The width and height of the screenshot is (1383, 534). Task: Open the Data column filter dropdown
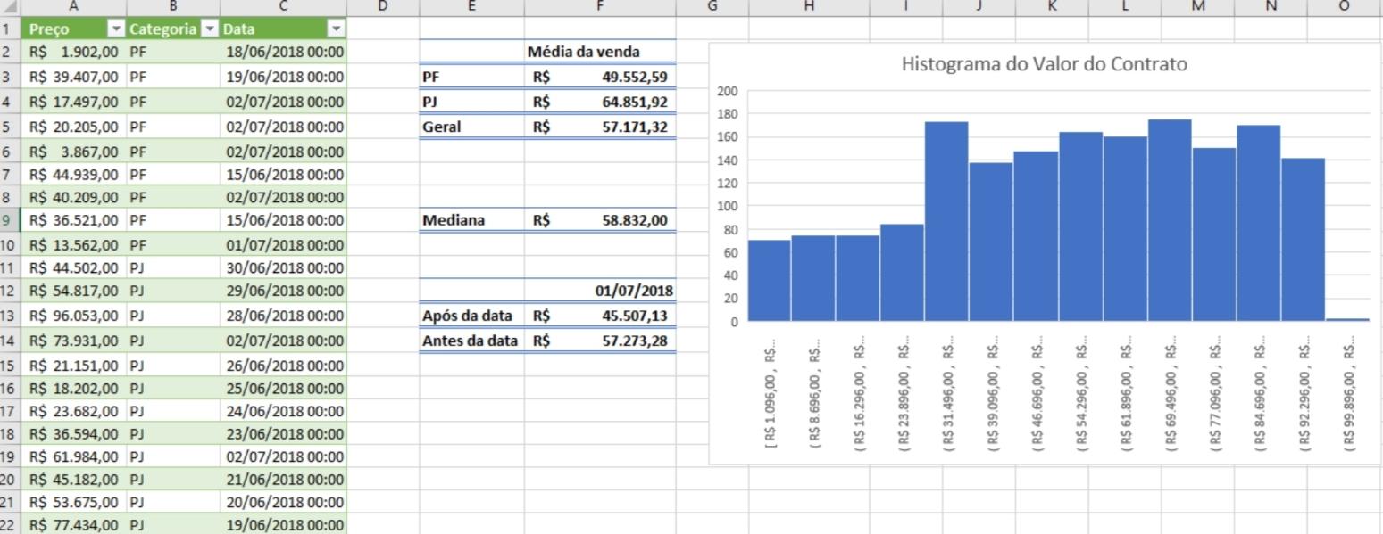tap(336, 29)
